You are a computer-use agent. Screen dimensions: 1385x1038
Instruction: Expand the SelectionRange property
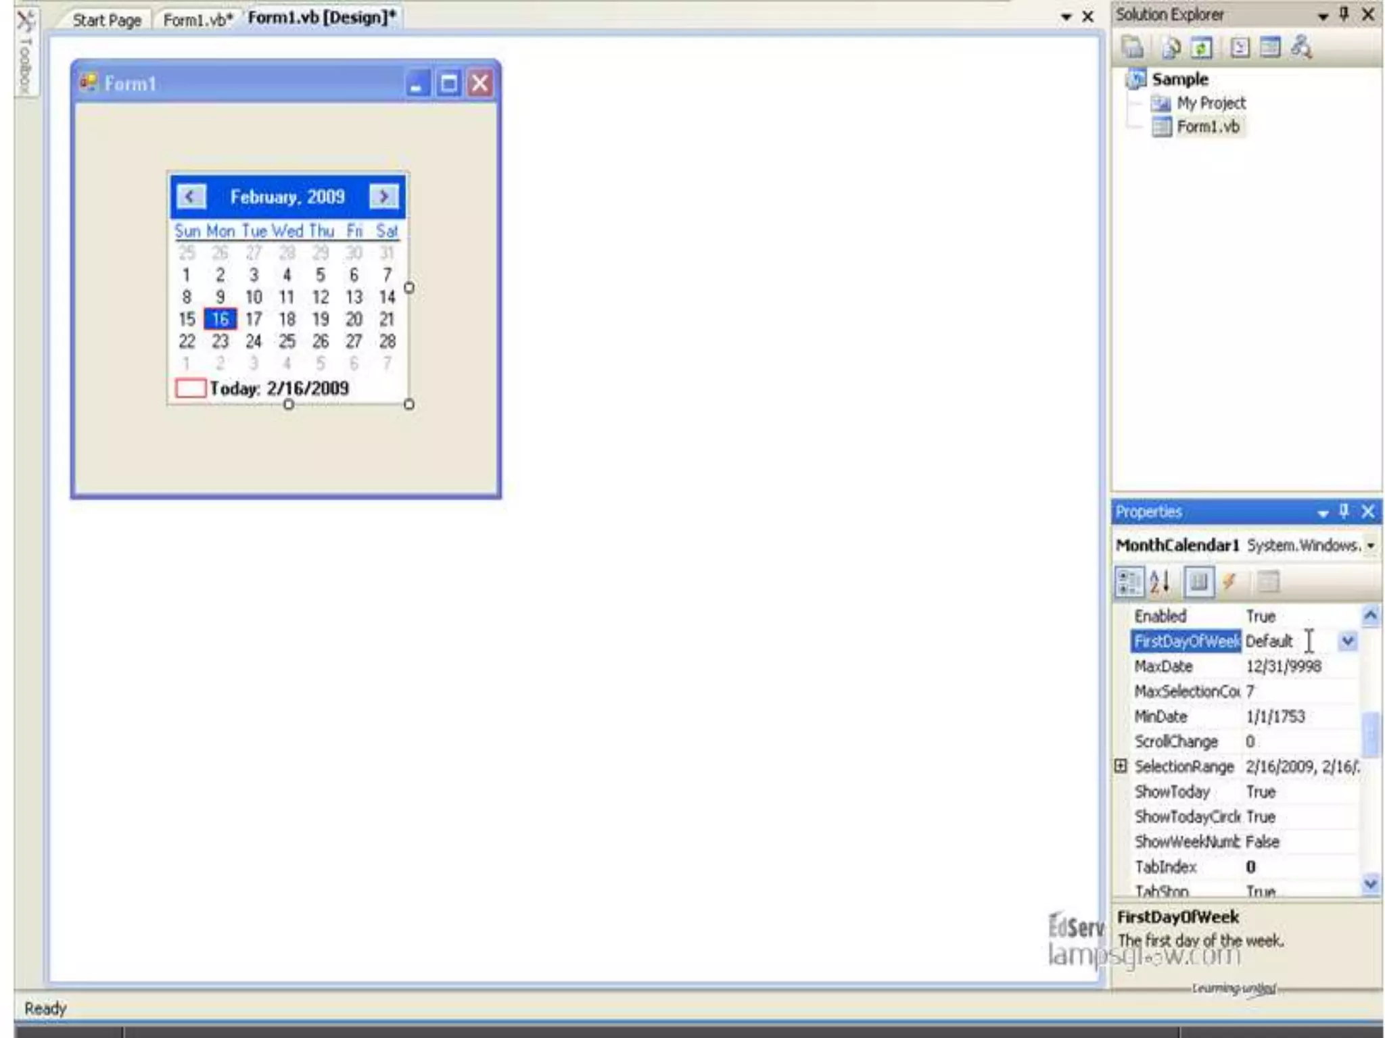1121,766
